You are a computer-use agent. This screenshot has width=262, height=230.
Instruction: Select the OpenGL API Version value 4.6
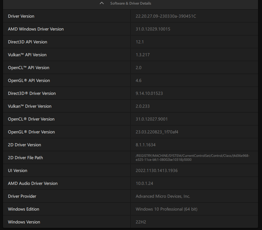[139, 81]
